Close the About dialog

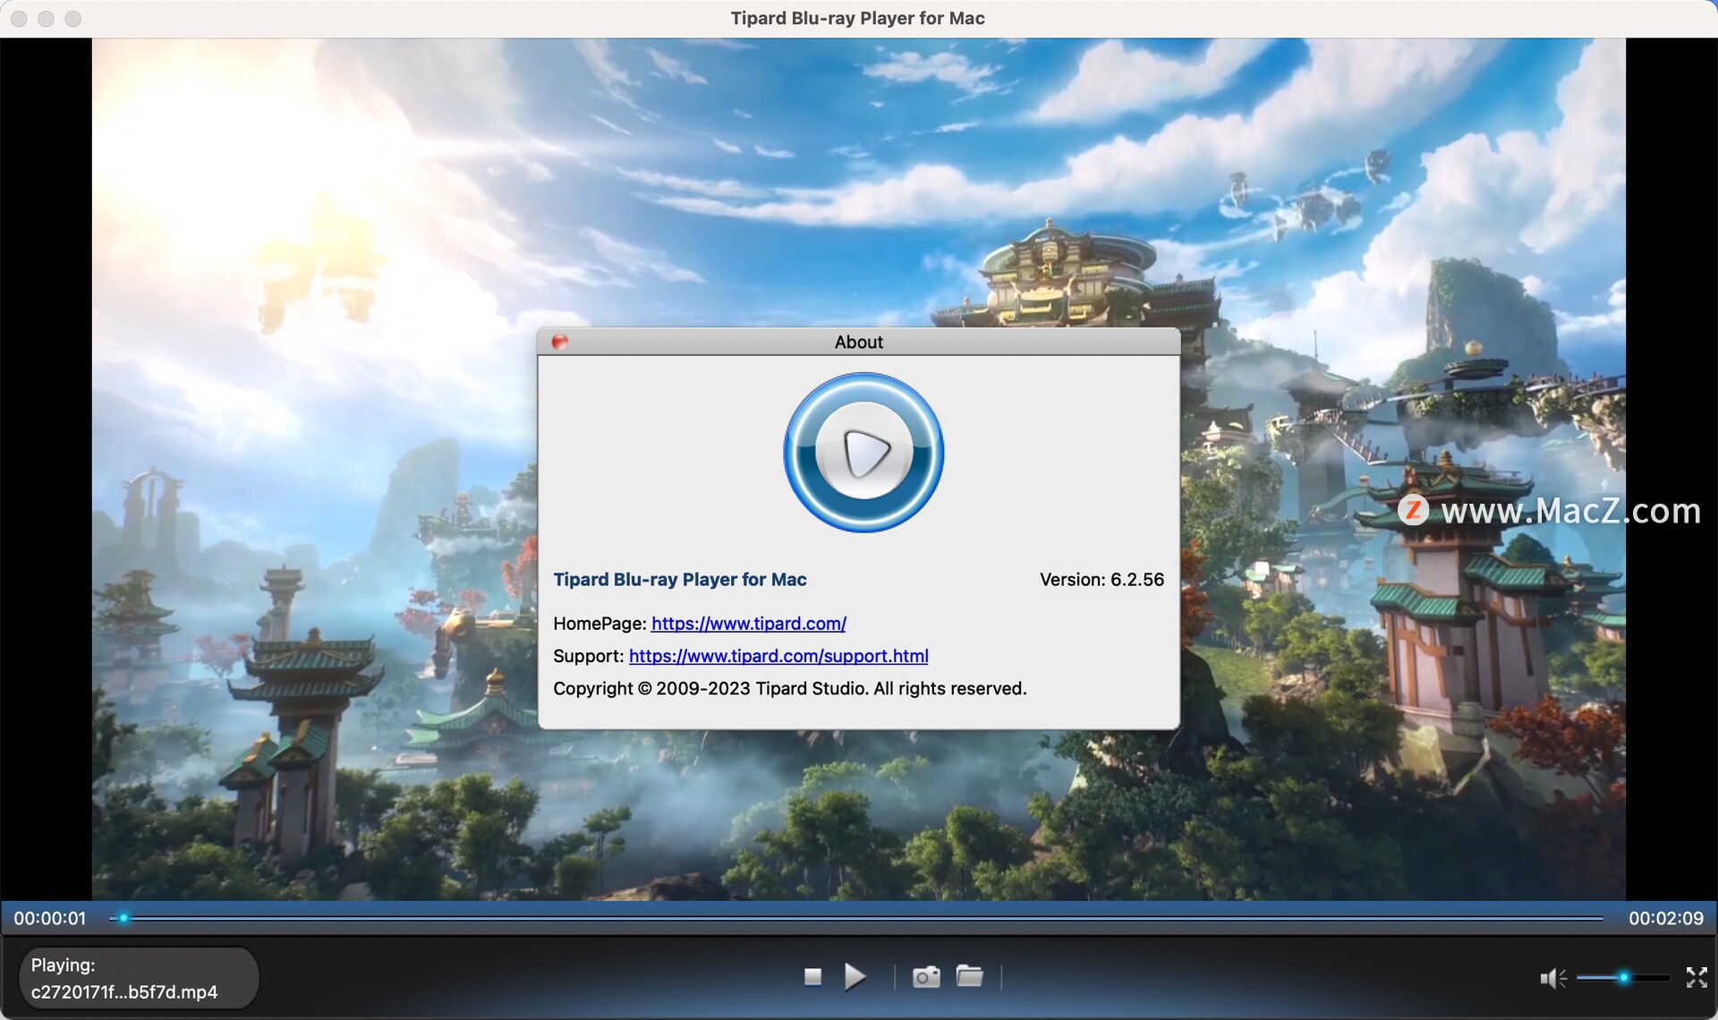click(560, 342)
